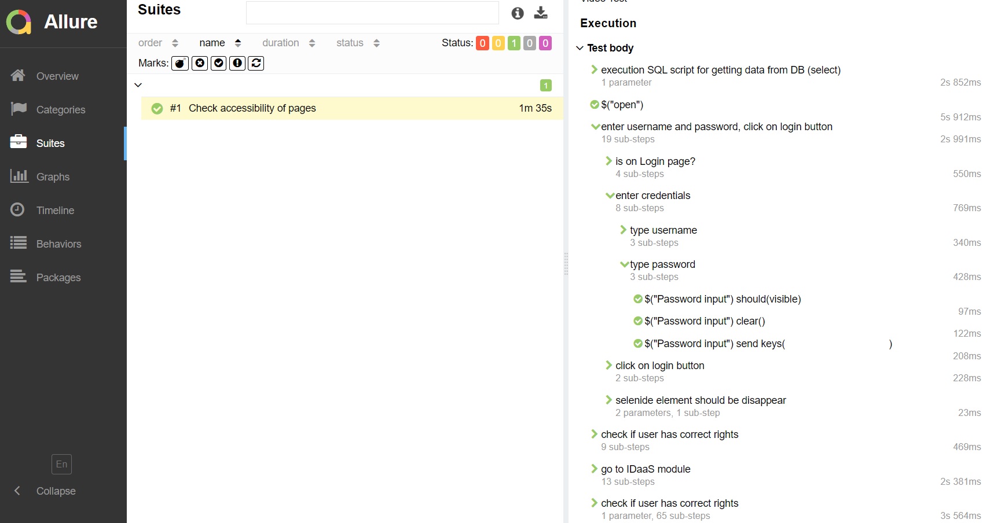Open the Behaviors section
This screenshot has width=990, height=523.
(58, 244)
